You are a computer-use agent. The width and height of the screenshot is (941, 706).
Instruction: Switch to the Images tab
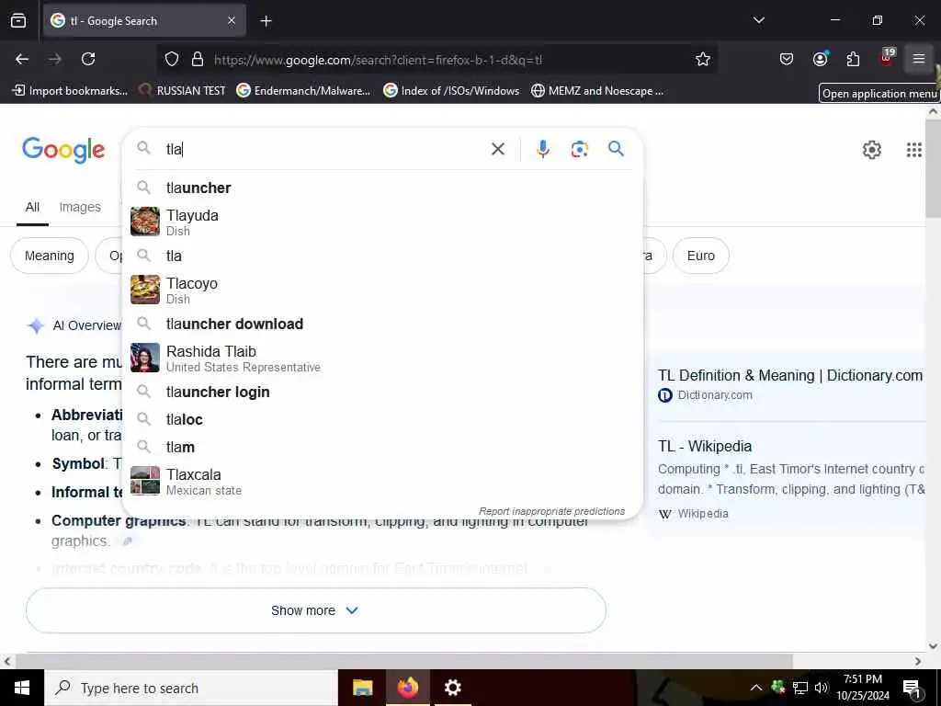(80, 207)
